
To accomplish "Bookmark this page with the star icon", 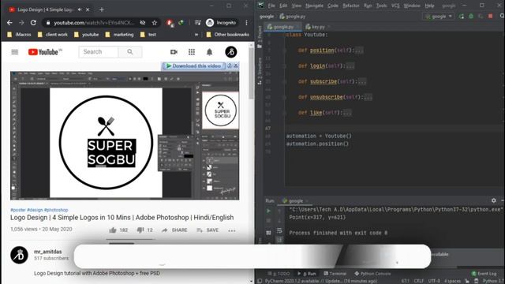I will click(155, 23).
